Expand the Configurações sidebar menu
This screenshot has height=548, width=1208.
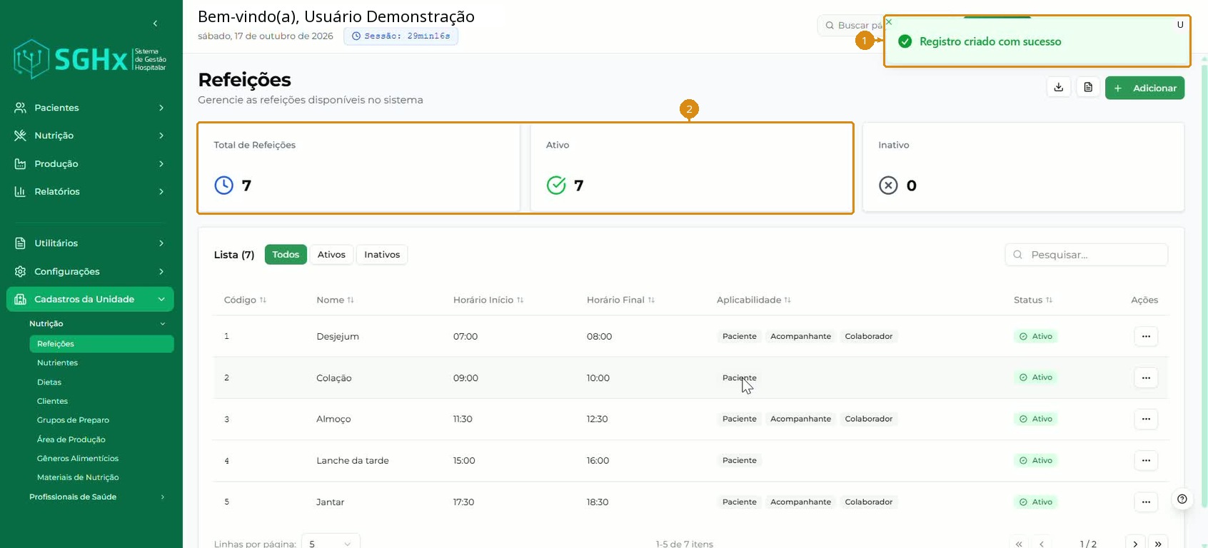tap(90, 271)
